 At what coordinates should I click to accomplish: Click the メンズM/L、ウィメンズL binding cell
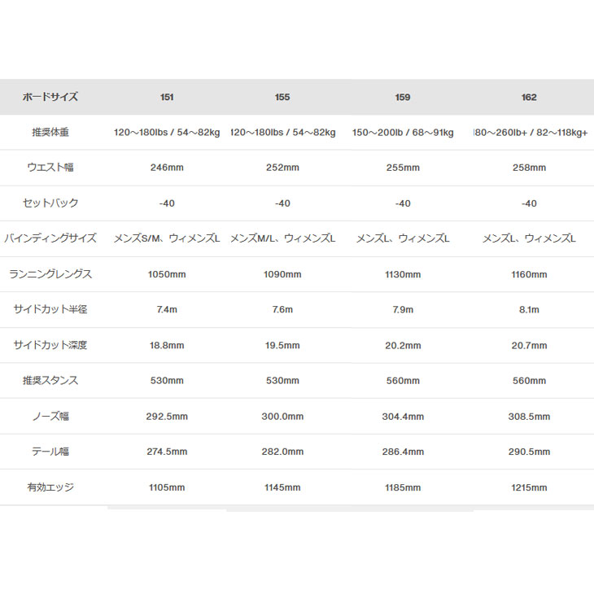pyautogui.click(x=282, y=238)
